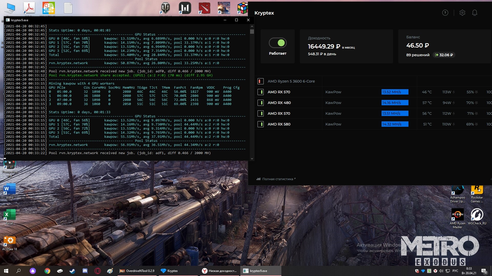This screenshot has width=492, height=276.
Task: Switch to Kryptex taskbar item
Action: click(x=169, y=271)
